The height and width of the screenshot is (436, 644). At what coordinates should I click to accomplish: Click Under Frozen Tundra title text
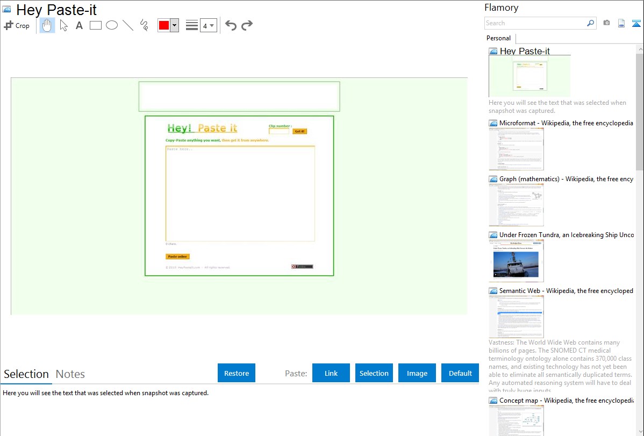pos(567,234)
